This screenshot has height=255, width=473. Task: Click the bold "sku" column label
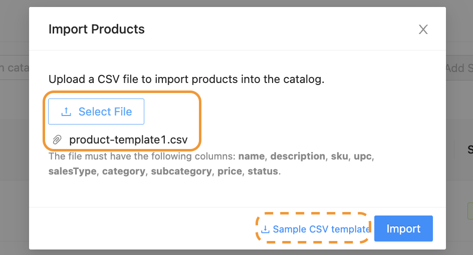click(x=339, y=156)
